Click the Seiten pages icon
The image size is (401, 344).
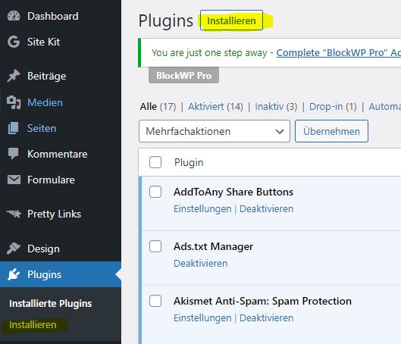[x=14, y=128]
